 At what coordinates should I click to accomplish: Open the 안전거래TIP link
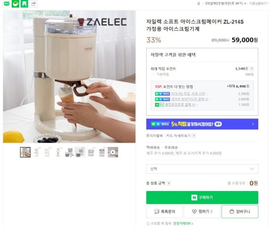coord(183,223)
